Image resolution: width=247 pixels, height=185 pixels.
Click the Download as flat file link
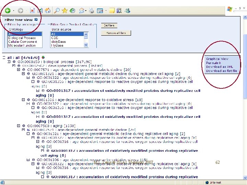(x=222, y=71)
